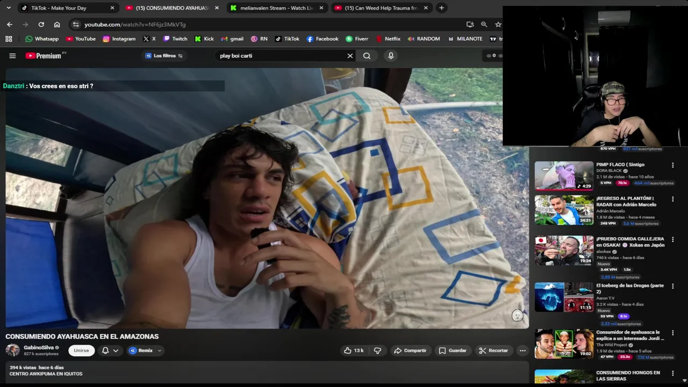The width and height of the screenshot is (688, 387).
Task: Toggle the notification bell for GabinoSilva
Action: pos(105,350)
